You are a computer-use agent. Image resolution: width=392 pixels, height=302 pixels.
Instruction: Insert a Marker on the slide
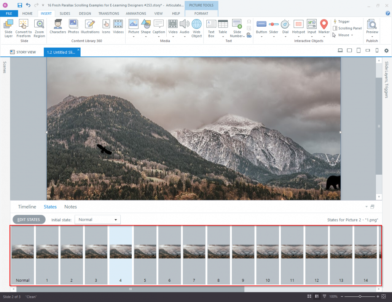(324, 27)
